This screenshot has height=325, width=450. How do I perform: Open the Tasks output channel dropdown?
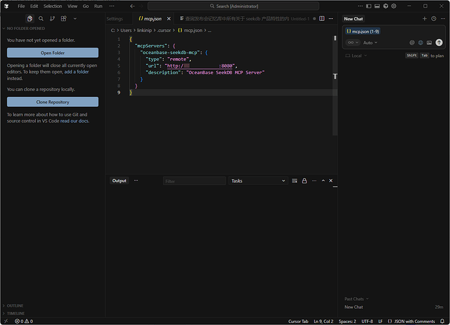pyautogui.click(x=258, y=180)
